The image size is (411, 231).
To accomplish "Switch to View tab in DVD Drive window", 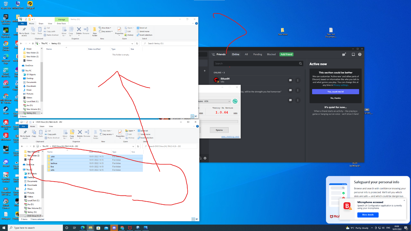I will [x=51, y=126].
